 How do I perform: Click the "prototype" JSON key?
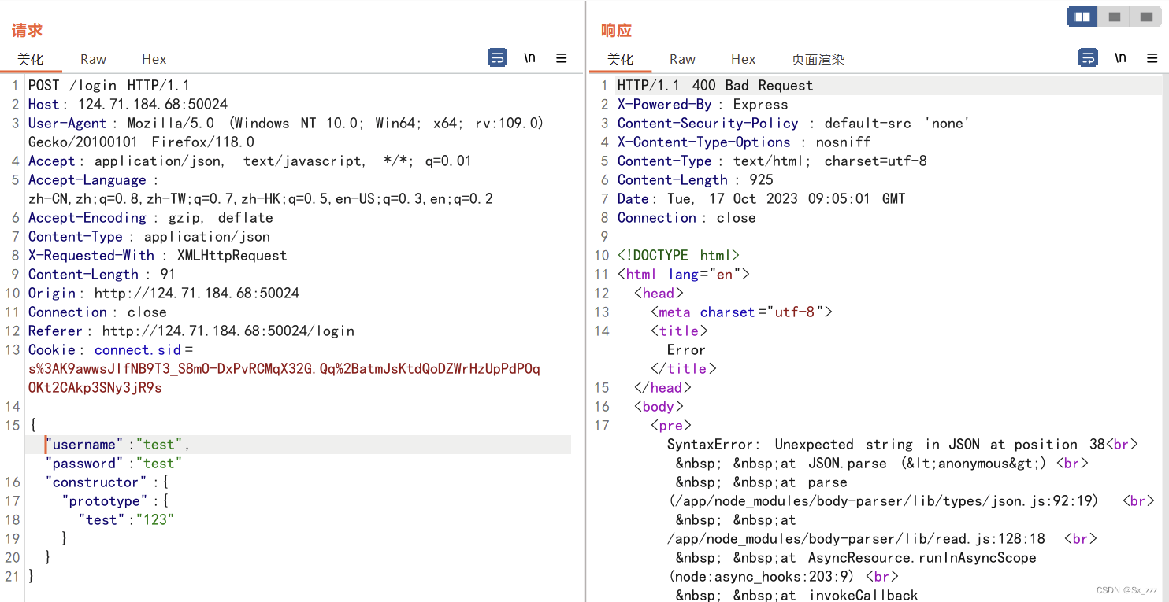[x=105, y=501]
